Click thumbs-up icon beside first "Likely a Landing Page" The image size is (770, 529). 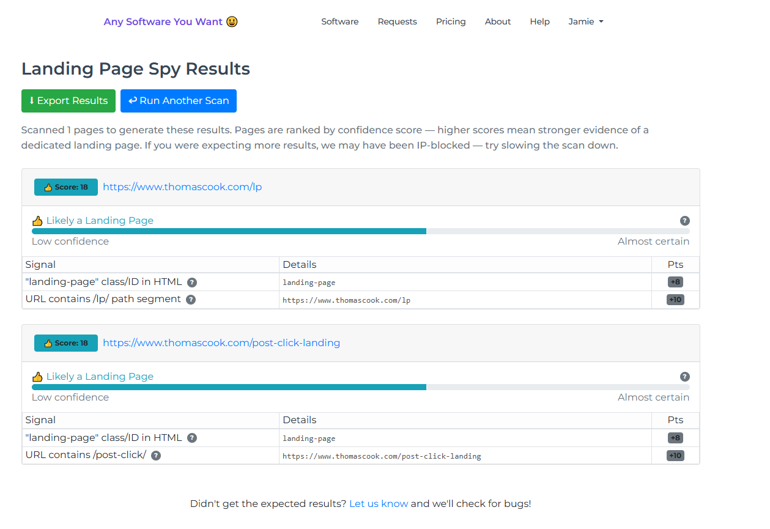(37, 221)
